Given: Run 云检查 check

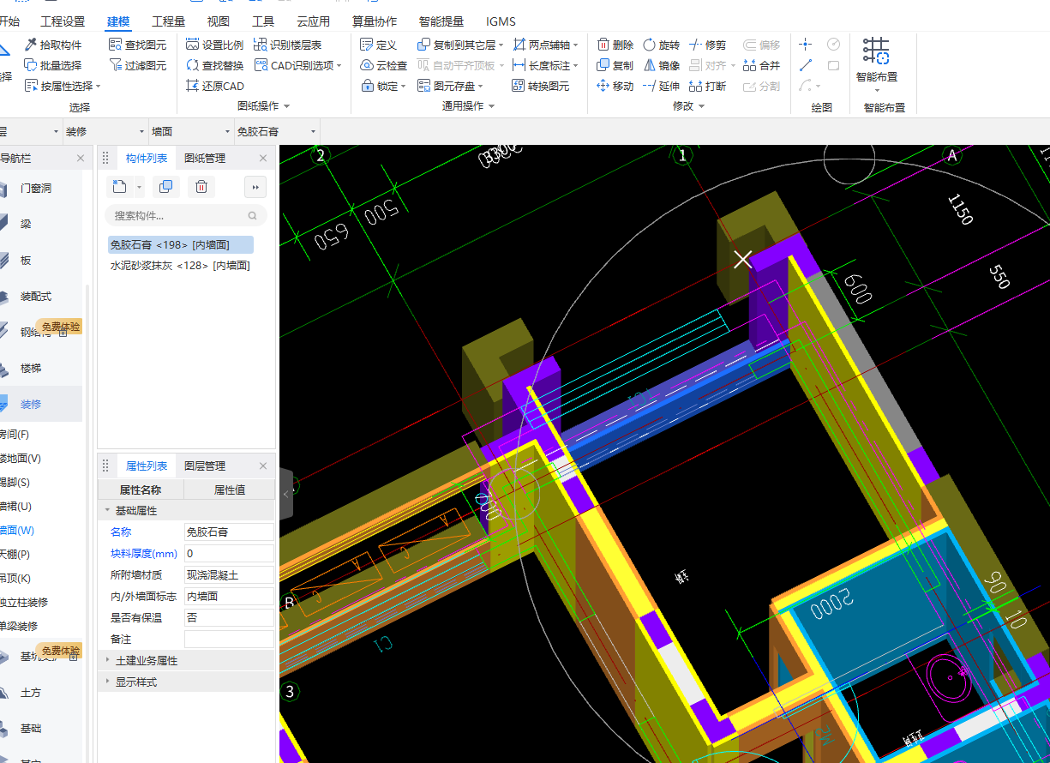Looking at the screenshot, I should pos(383,65).
